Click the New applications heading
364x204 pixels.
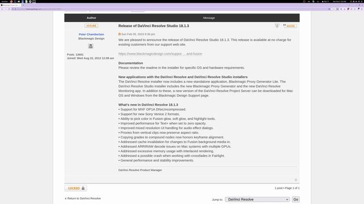(183, 77)
